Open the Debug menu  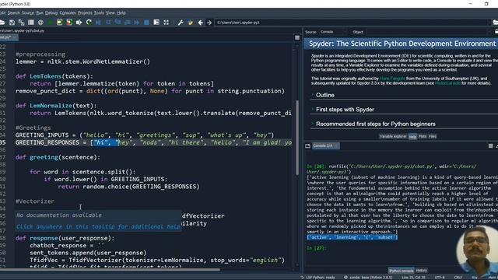point(51,12)
